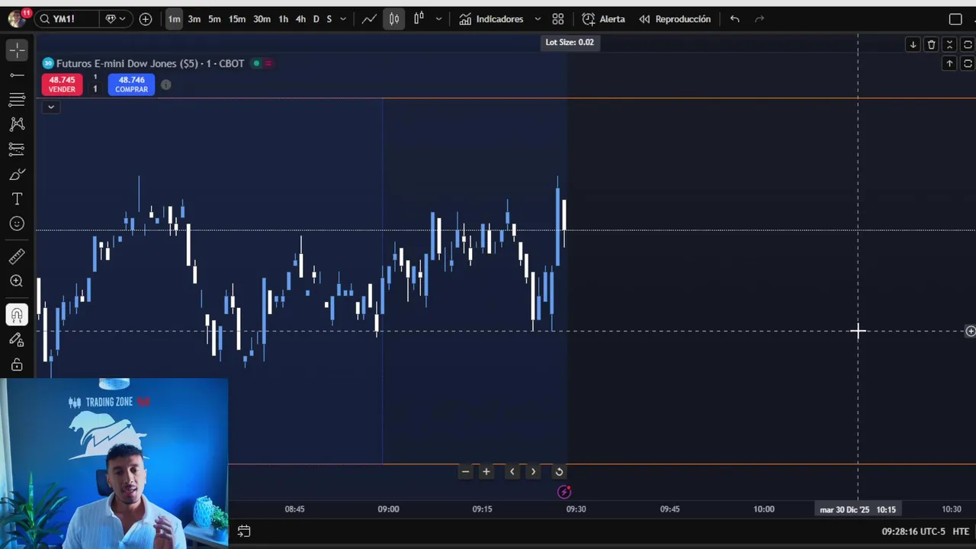Switch to the 1h timeframe
Viewport: 976px width, 549px height.
click(283, 19)
